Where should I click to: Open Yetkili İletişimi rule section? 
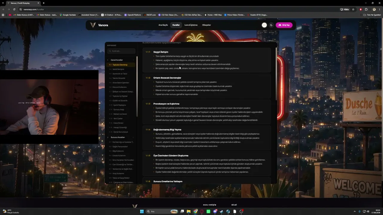[118, 69]
